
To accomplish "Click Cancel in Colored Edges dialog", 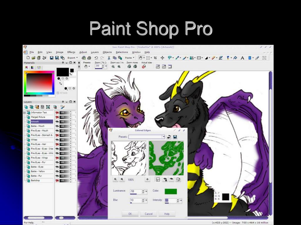I will [148, 214].
